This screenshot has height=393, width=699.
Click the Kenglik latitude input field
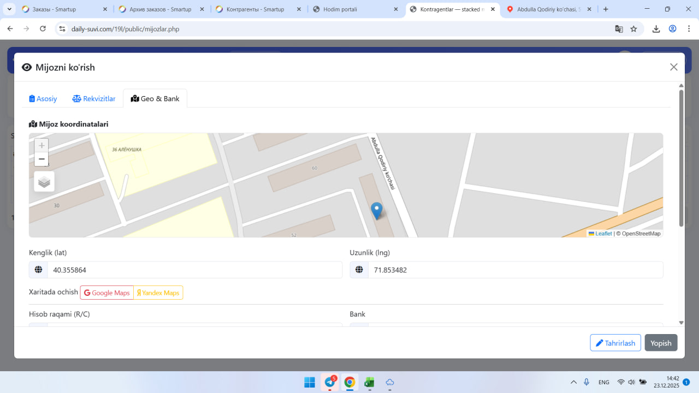(194, 270)
